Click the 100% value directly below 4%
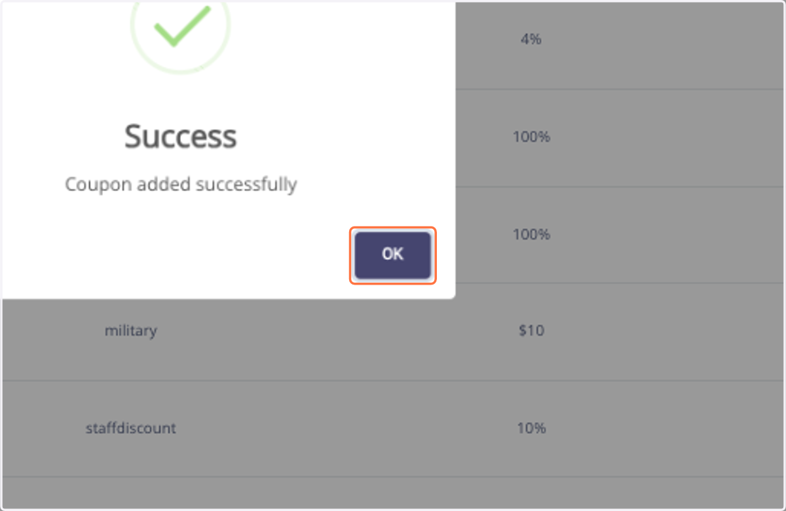This screenshot has width=786, height=511. pos(531,137)
